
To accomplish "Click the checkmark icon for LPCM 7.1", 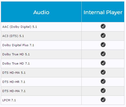I will tap(103, 100).
